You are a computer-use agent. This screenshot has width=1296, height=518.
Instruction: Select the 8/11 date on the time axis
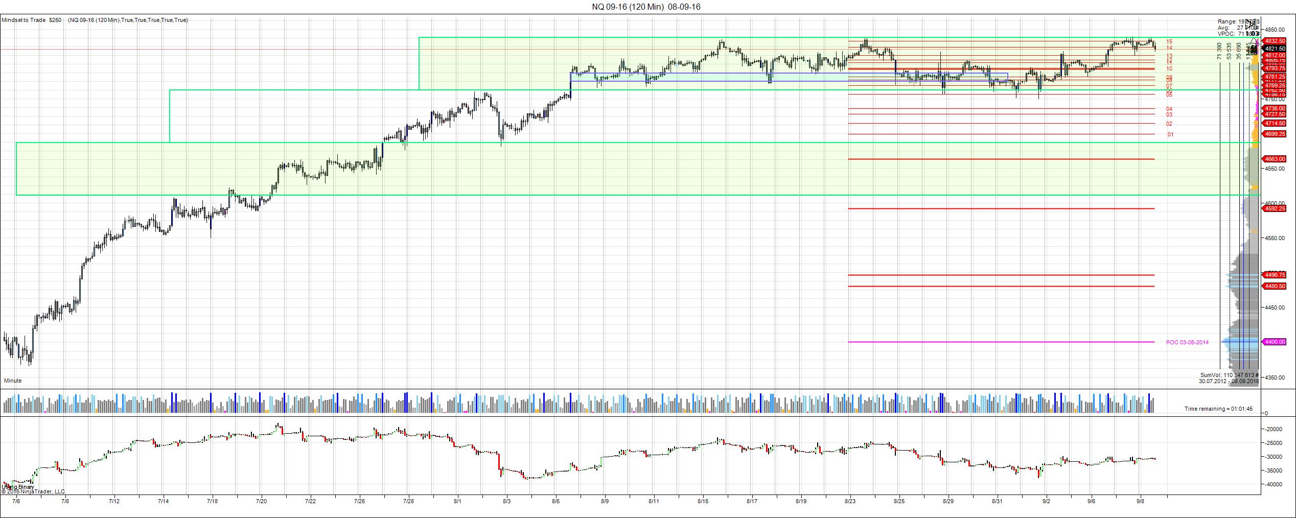(654, 501)
